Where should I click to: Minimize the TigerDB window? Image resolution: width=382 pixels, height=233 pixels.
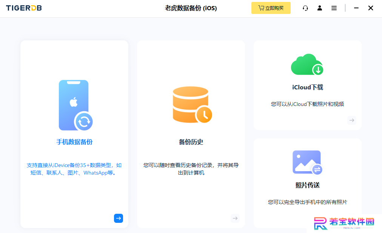tap(356, 8)
